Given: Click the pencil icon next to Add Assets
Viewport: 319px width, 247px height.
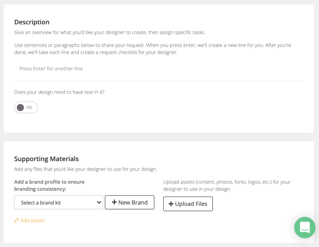Looking at the screenshot, I should [16, 220].
